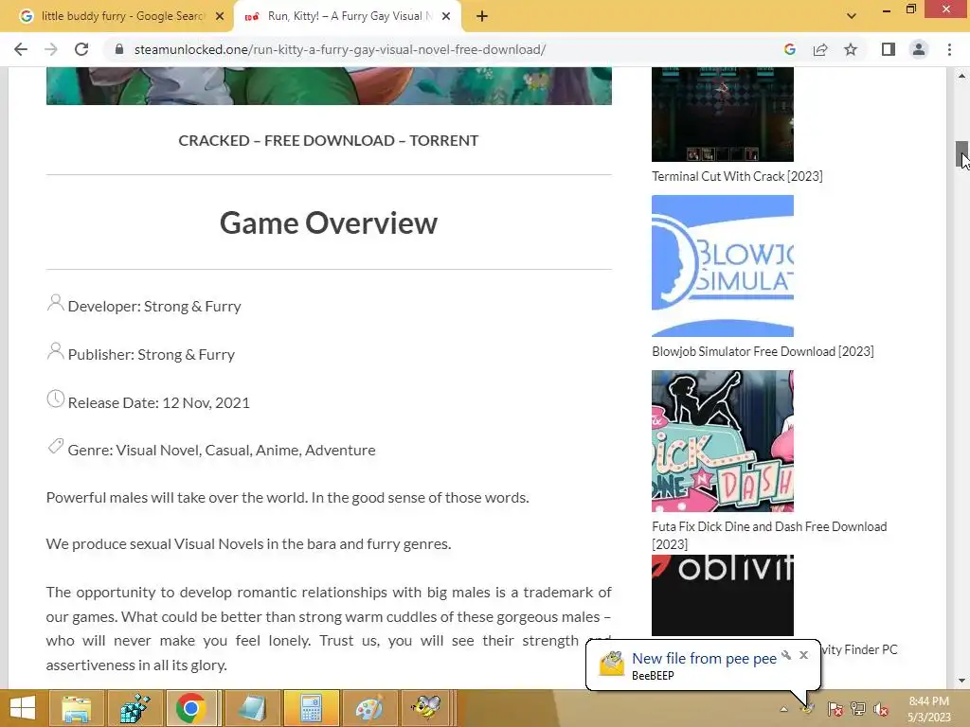Click the Genre: Visual Novel line
Viewport: 970px width, 727px height.
tap(221, 450)
